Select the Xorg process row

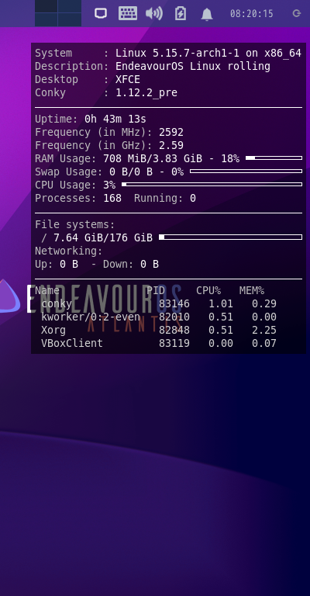pos(159,330)
